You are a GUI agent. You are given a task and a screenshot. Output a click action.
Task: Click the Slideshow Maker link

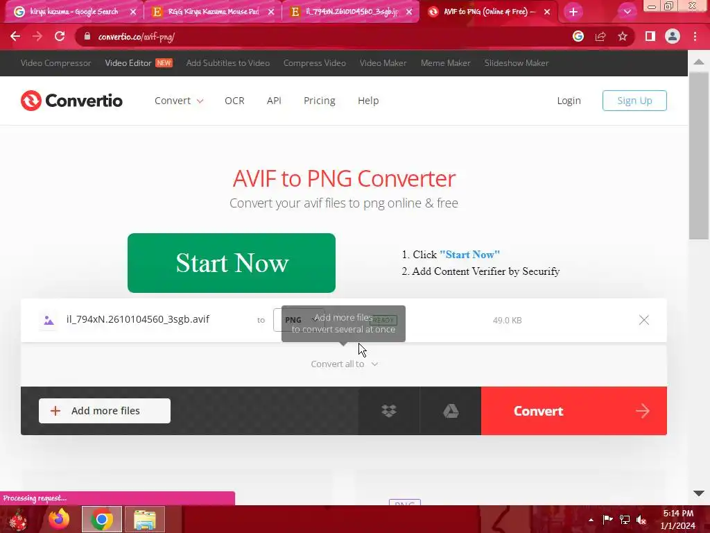[x=517, y=63]
